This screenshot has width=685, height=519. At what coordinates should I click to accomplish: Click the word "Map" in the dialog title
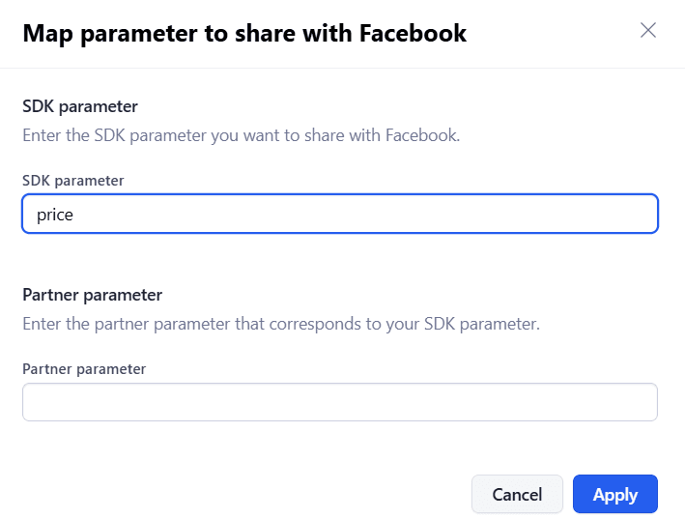click(x=46, y=34)
